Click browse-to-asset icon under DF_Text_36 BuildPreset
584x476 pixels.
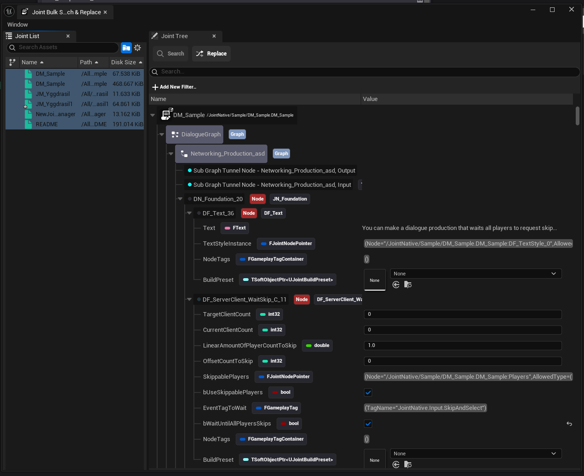click(x=408, y=285)
